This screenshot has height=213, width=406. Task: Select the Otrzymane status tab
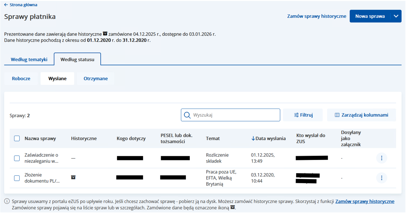(96, 79)
